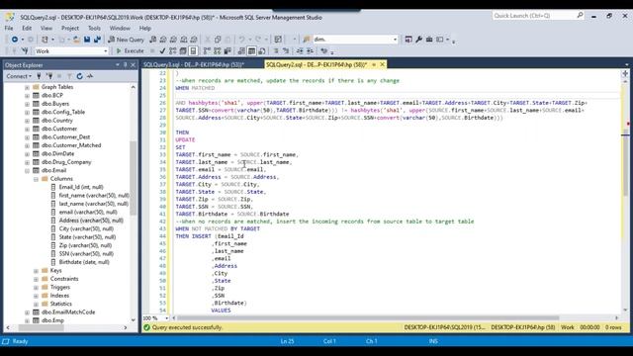Click the navigate backward arrow icon
633x356 pixels.
15,40
